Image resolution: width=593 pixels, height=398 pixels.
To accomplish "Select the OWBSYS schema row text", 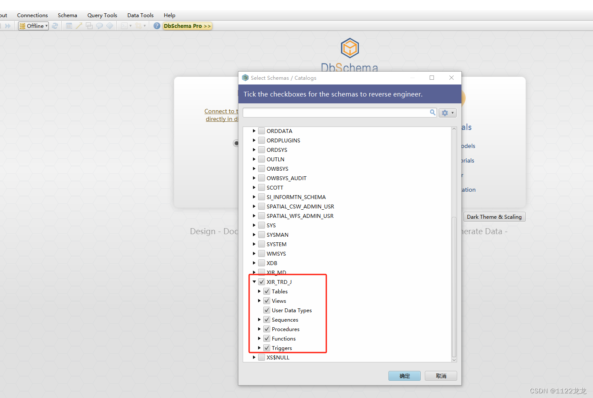I will (277, 169).
